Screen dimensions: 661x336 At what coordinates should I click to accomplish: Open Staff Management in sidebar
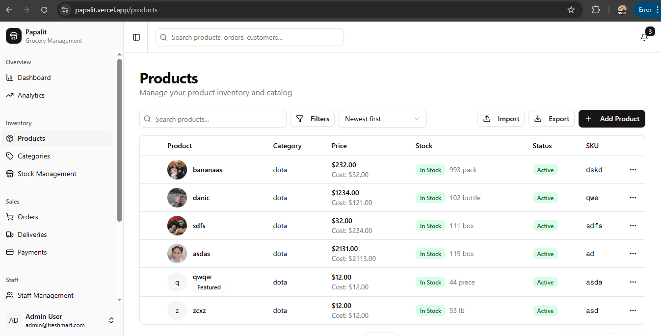click(x=56, y=295)
